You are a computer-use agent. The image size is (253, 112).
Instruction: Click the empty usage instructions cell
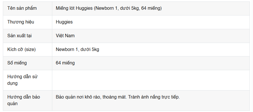pos(151,80)
